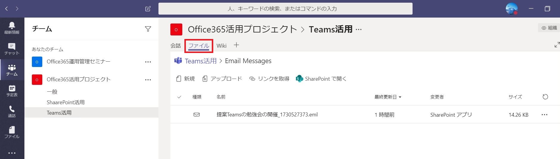560x159 pixels.
Task: Go to Teams活用 breadcrumb folder link
Action: pyautogui.click(x=201, y=61)
